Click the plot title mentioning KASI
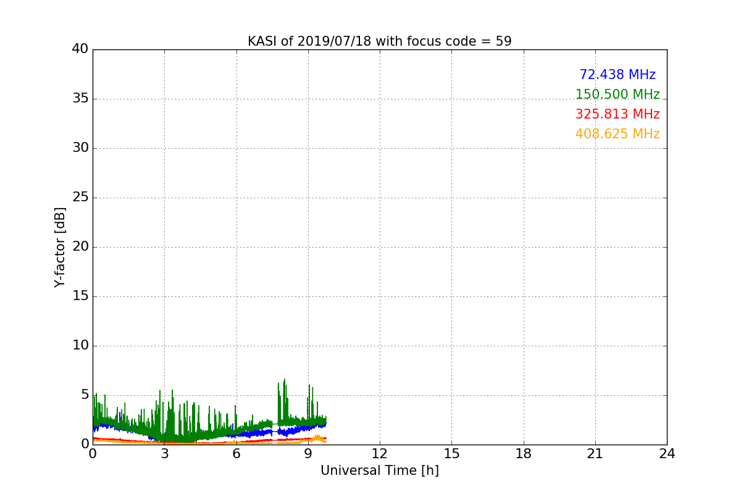 pyautogui.click(x=379, y=41)
